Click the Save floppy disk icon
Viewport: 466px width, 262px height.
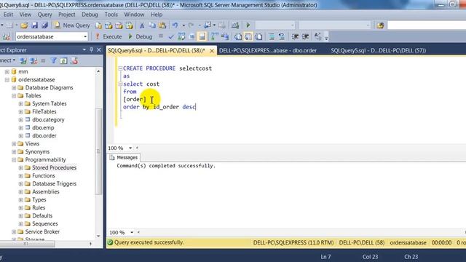click(x=34, y=25)
